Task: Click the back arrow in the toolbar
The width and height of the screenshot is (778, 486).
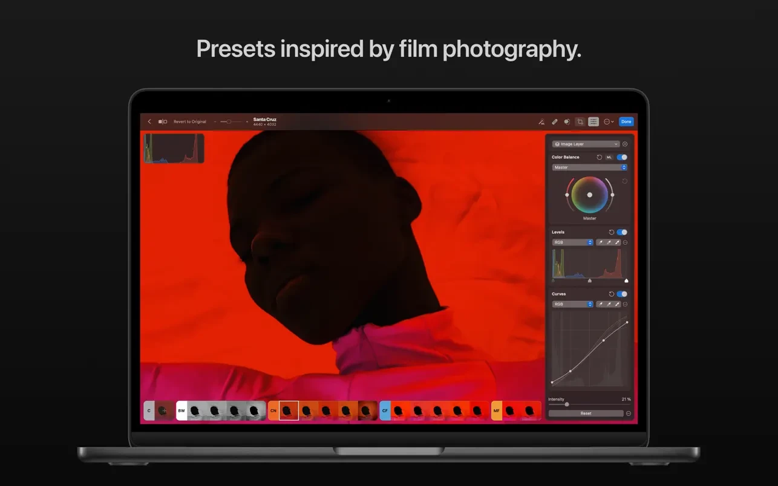Action: point(149,121)
